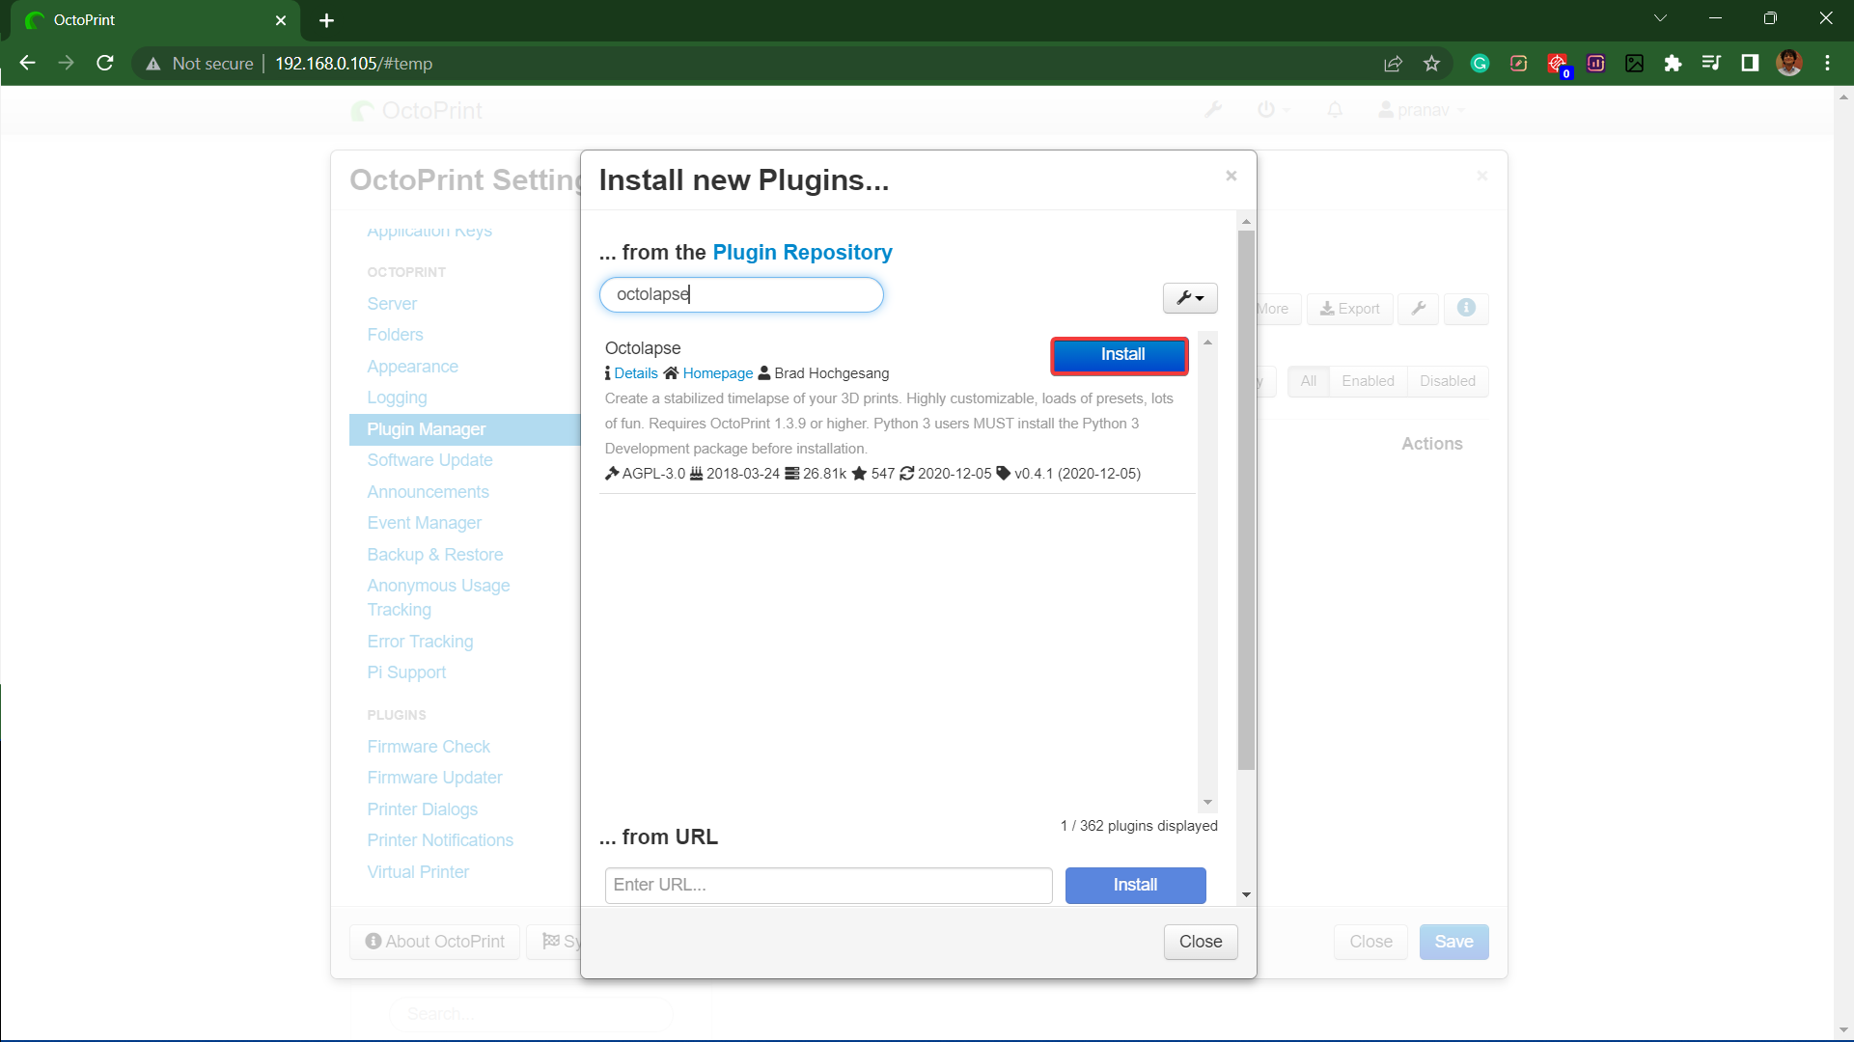Click Install button next to URL field
The width and height of the screenshot is (1854, 1042).
point(1135,885)
